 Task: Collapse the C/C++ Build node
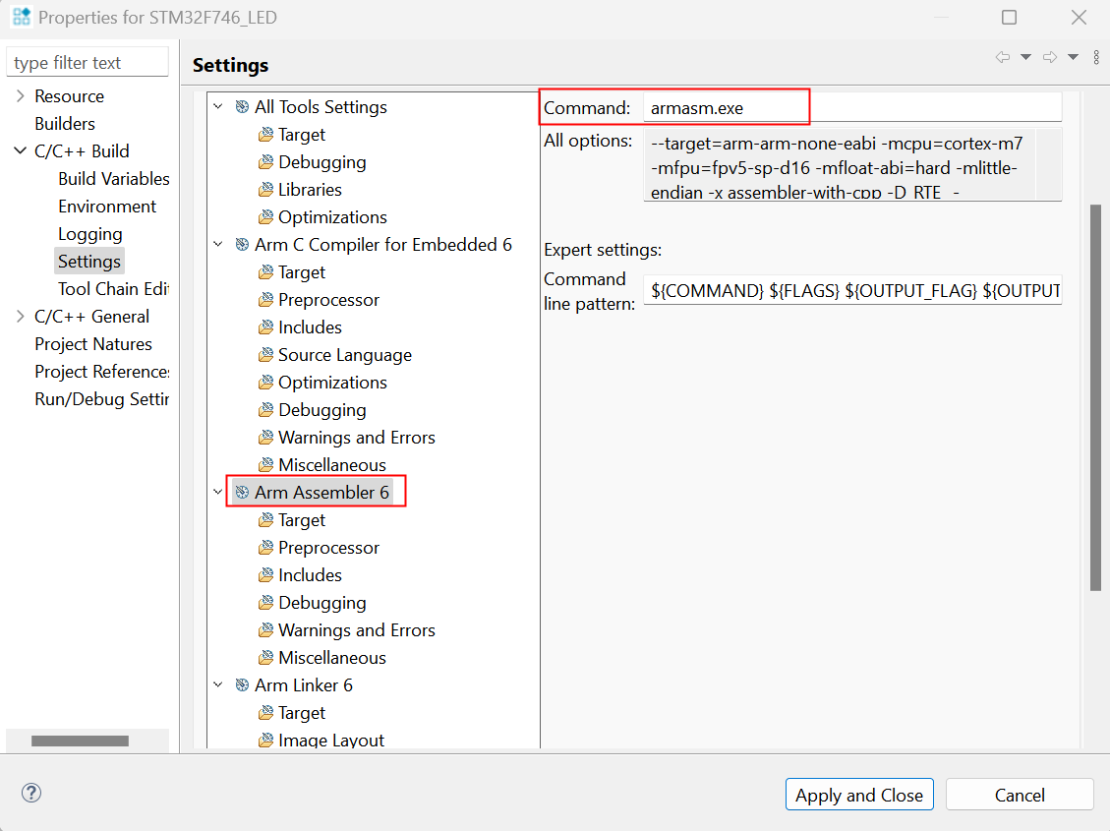[20, 151]
